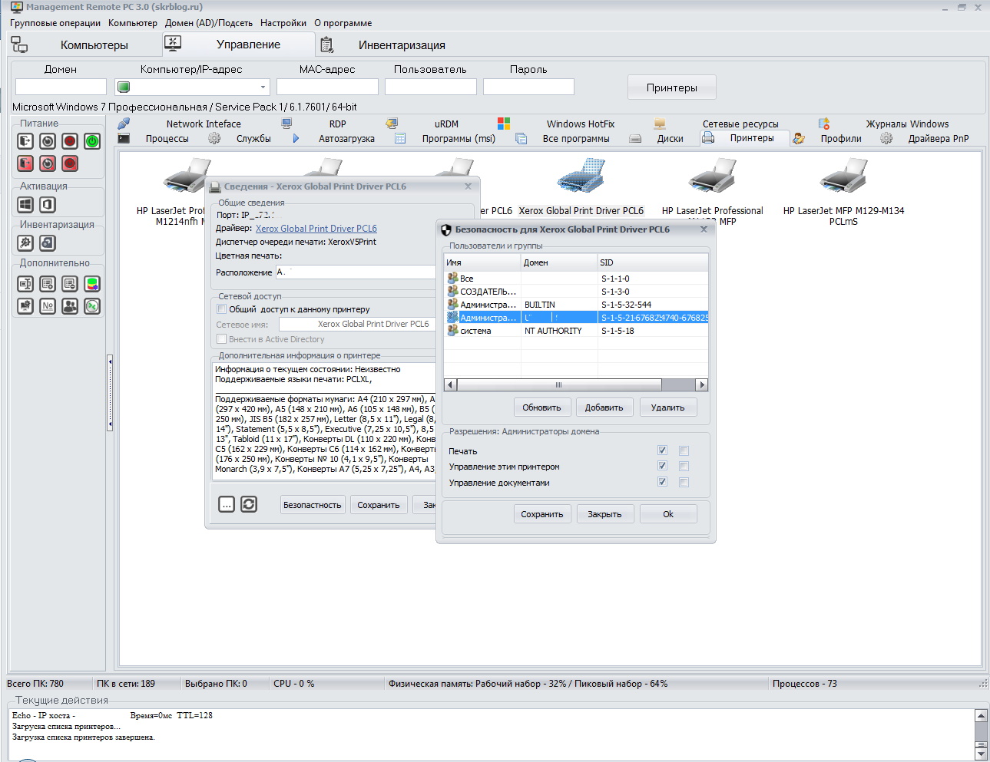Click the Пароль input field

tap(528, 87)
